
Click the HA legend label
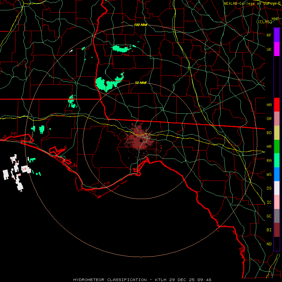pos(269,105)
